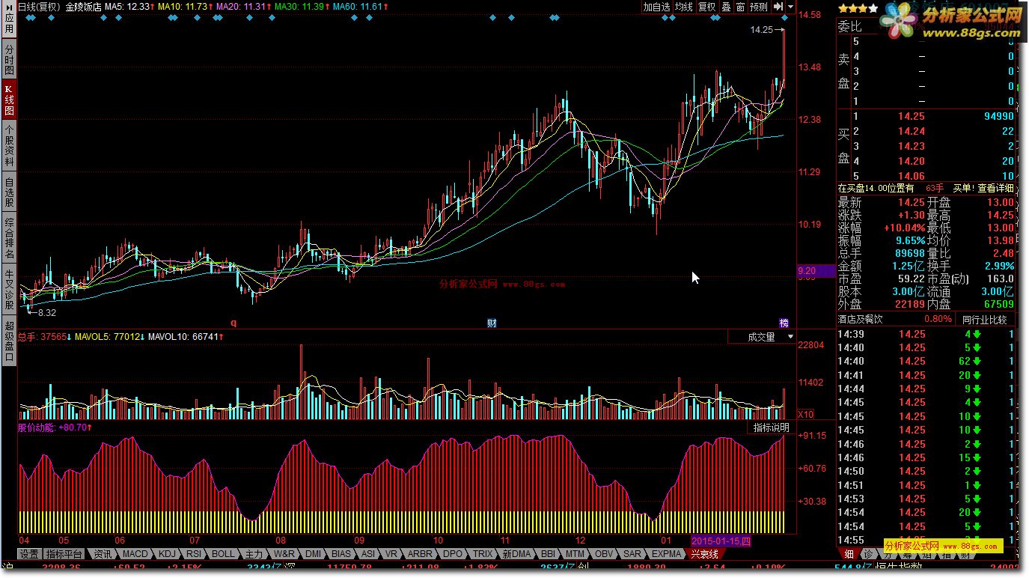Open dropdown arrow beside chart navigation icon

coord(791,7)
